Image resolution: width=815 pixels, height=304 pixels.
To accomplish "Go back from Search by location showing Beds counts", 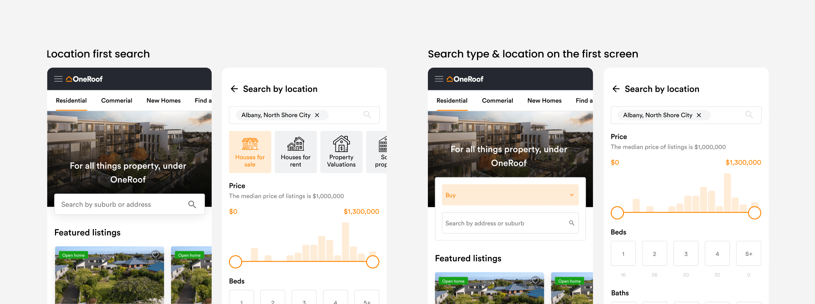I will [x=616, y=89].
